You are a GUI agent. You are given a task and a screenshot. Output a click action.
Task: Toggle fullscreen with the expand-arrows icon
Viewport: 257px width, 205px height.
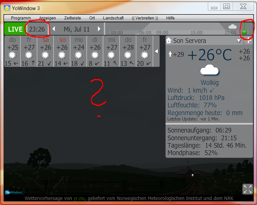tap(248, 189)
